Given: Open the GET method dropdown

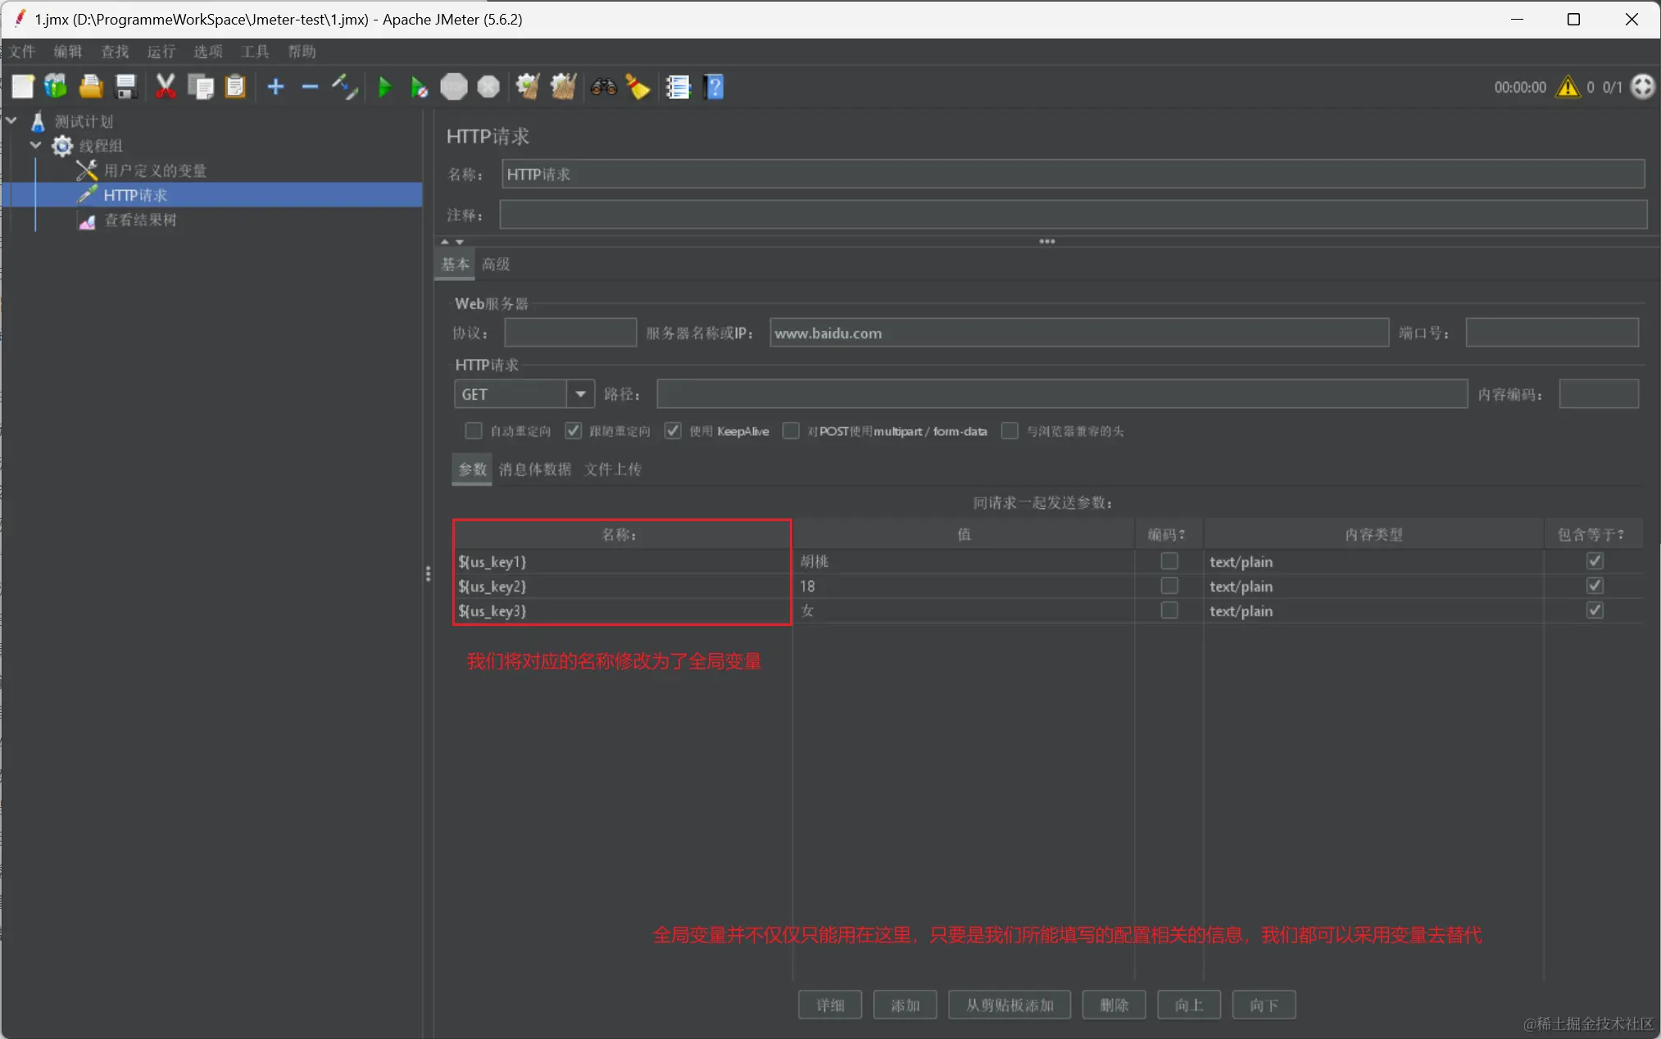Looking at the screenshot, I should point(580,394).
